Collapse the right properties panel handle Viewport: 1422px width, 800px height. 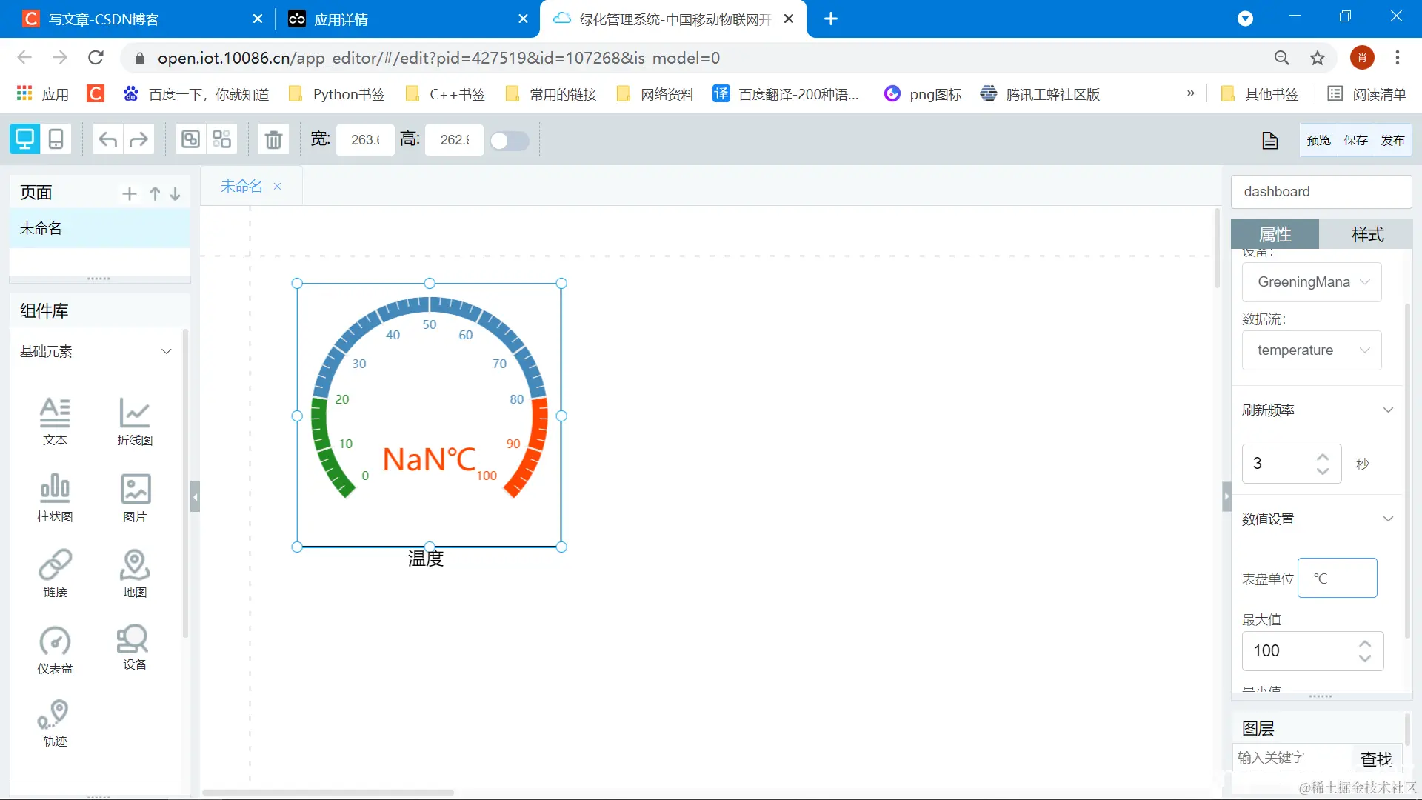point(1226,497)
